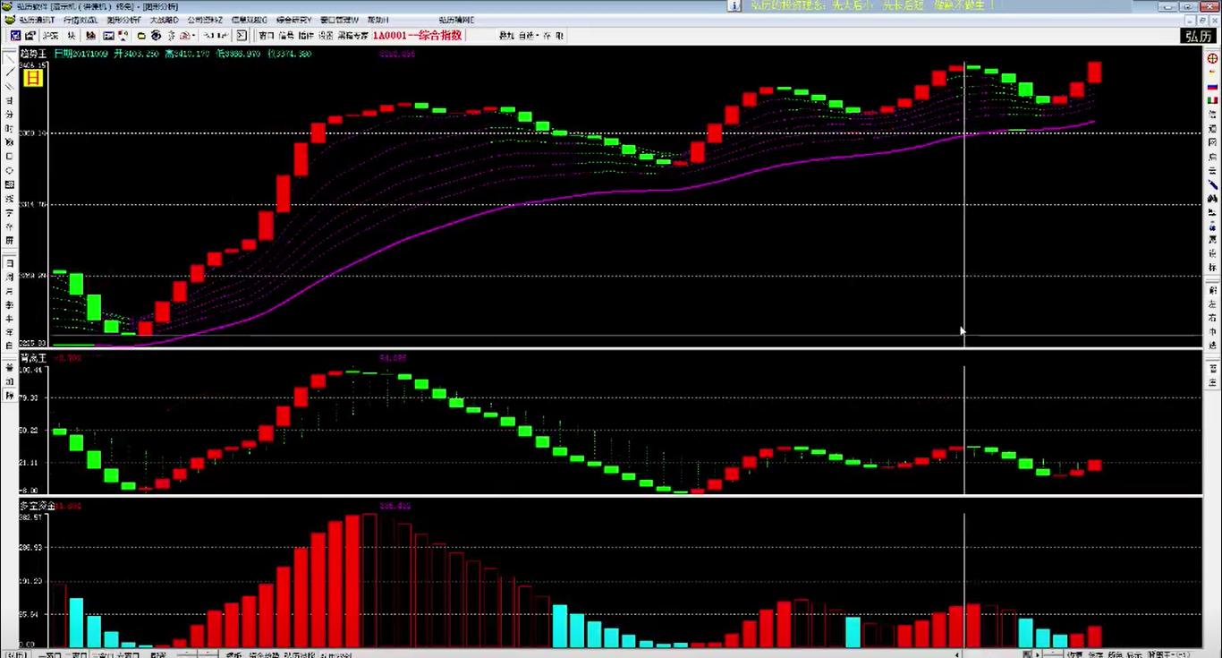Click the binoculars icon in right sidebar
The image size is (1222, 658).
1213,198
